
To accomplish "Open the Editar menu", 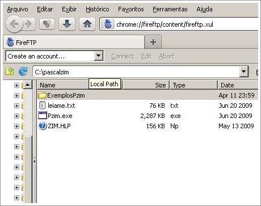I will 45,9.
